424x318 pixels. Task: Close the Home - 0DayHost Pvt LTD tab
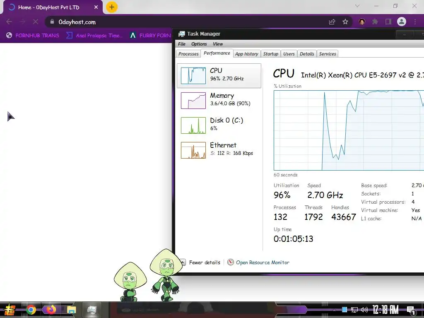(96, 7)
